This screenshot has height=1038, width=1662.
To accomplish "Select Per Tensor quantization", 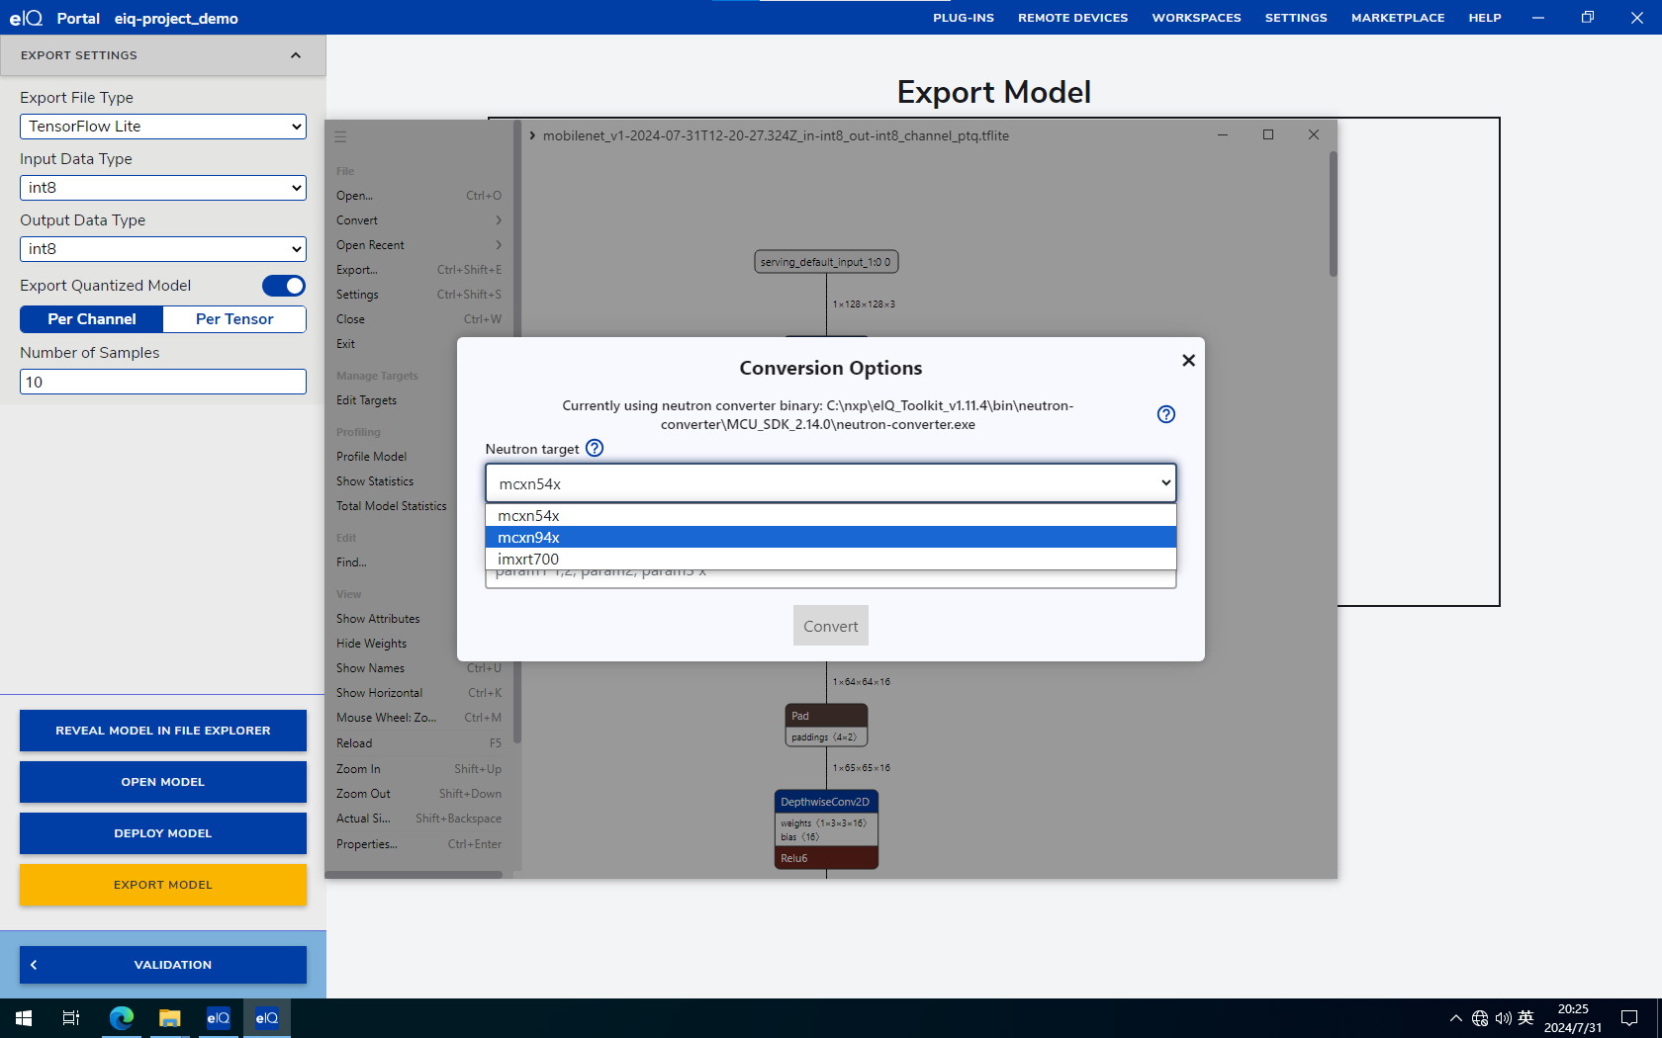I will point(234,319).
